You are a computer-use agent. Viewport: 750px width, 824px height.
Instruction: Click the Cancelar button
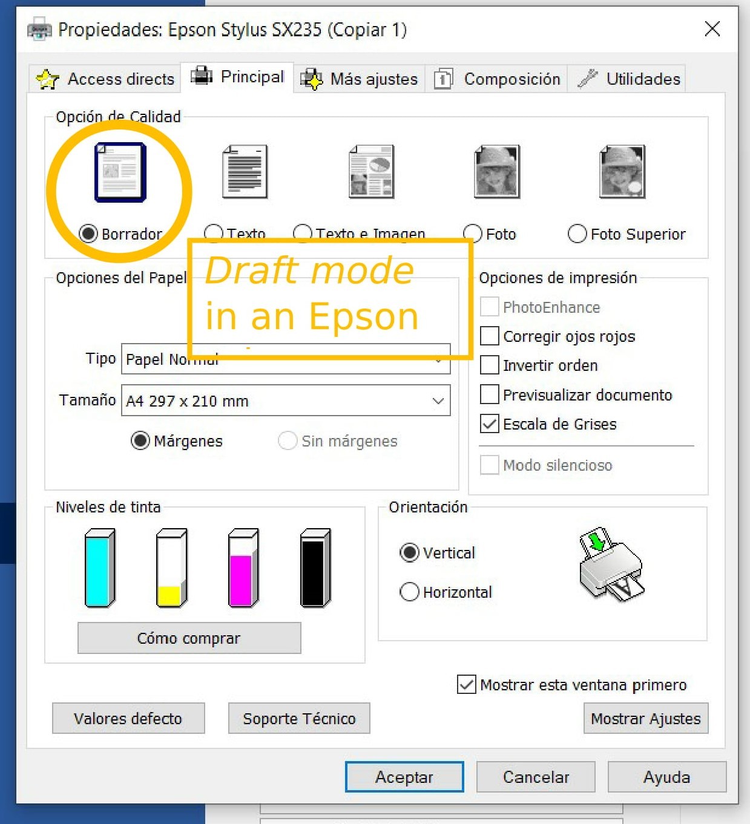point(536,777)
